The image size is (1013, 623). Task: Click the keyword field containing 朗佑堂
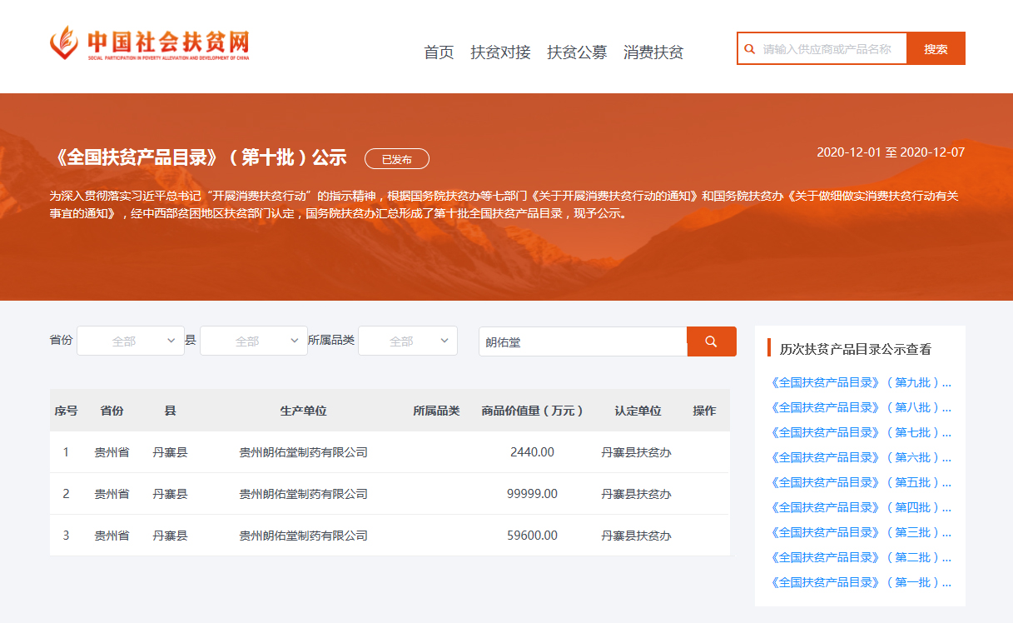click(583, 341)
